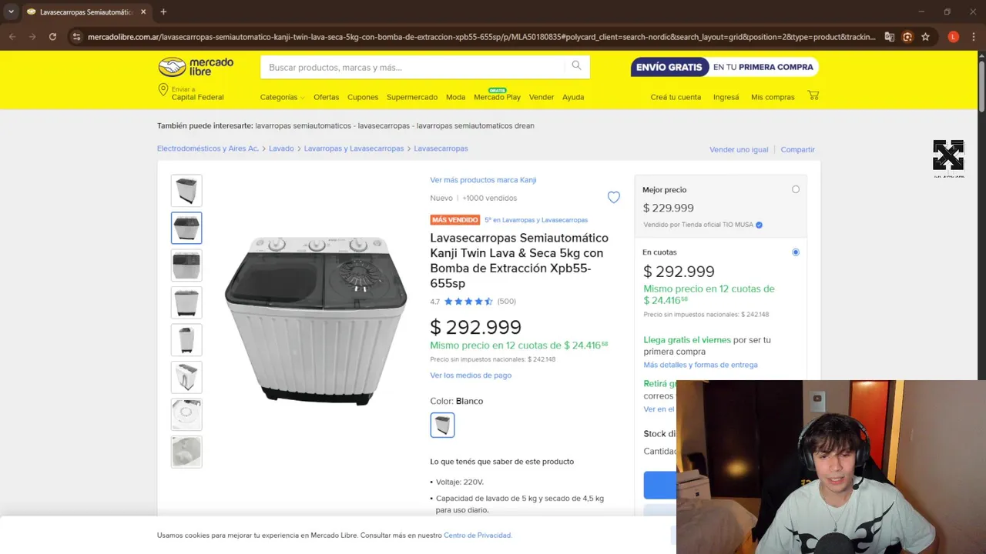Viewport: 986px width, 554px height.
Task: Select the Blanco color swatch
Action: coord(442,425)
